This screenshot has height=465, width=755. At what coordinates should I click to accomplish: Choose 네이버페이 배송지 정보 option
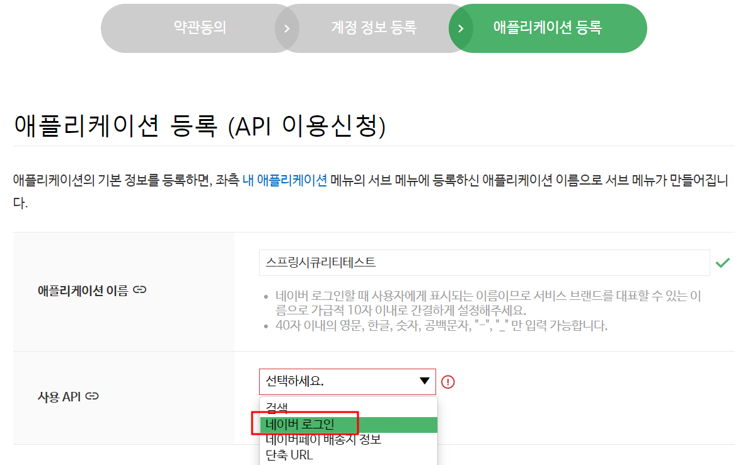click(x=348, y=440)
